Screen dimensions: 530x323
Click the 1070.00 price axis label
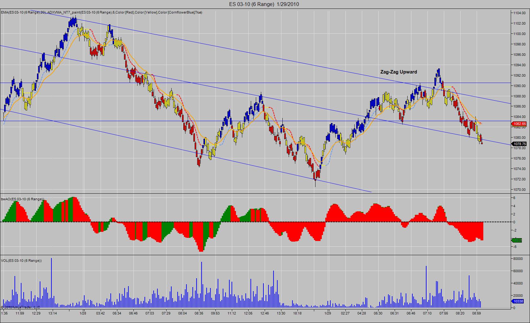pos(520,190)
